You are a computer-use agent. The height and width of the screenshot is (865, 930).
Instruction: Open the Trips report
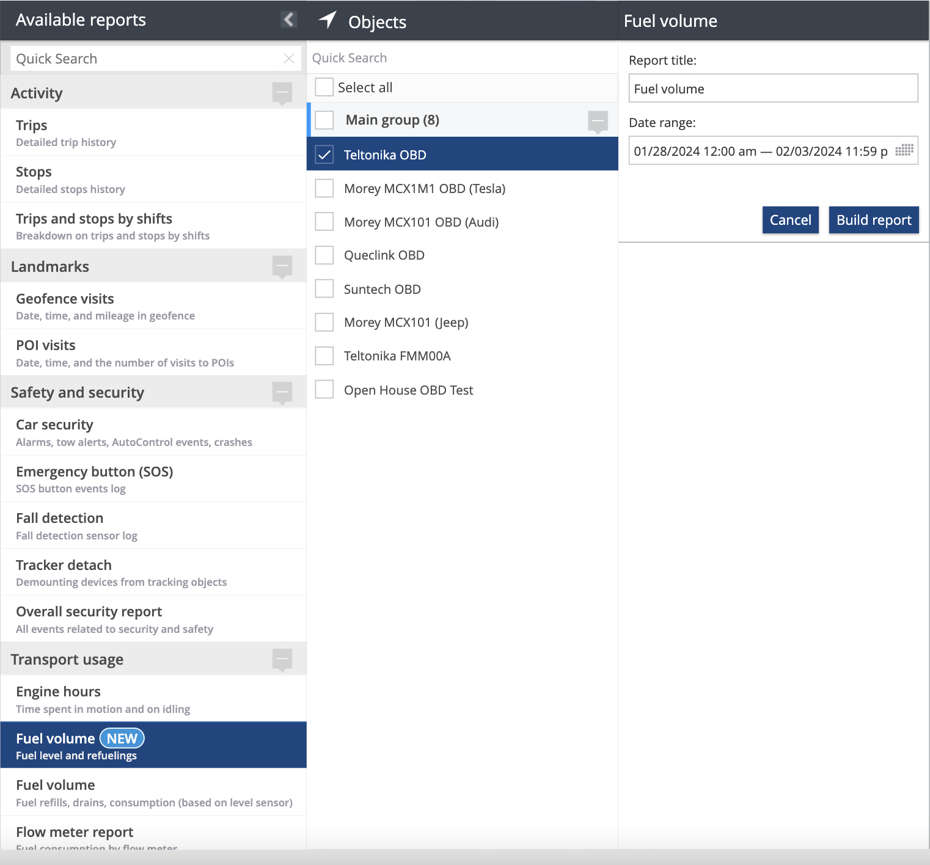point(153,133)
